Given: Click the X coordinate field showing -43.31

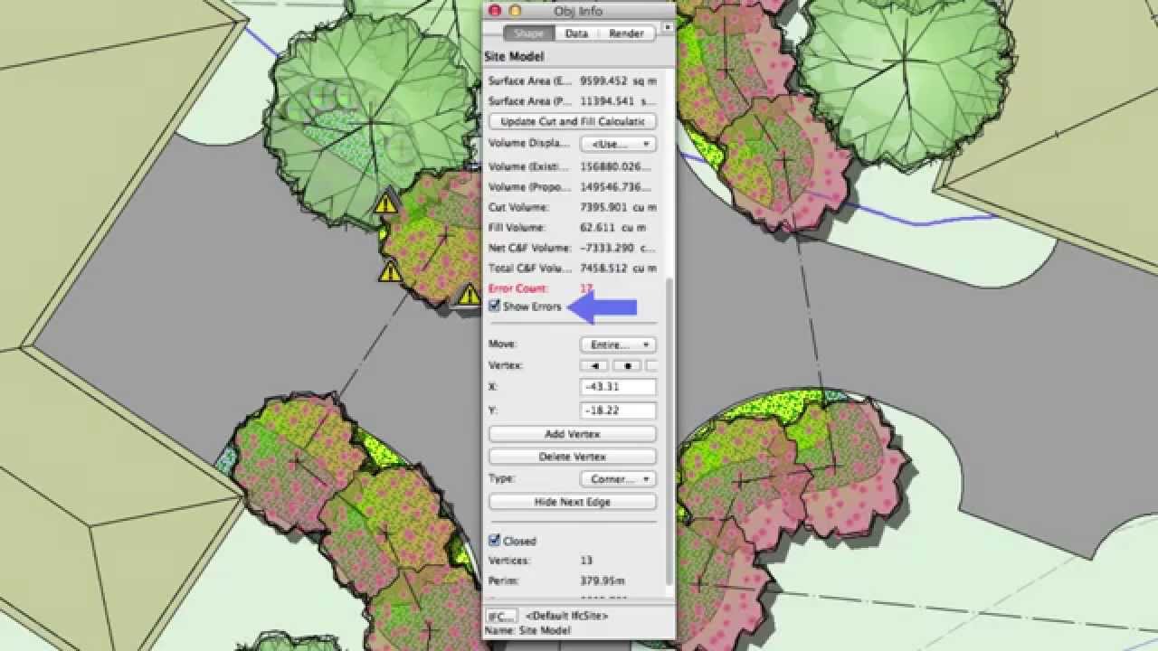Looking at the screenshot, I should [x=618, y=387].
